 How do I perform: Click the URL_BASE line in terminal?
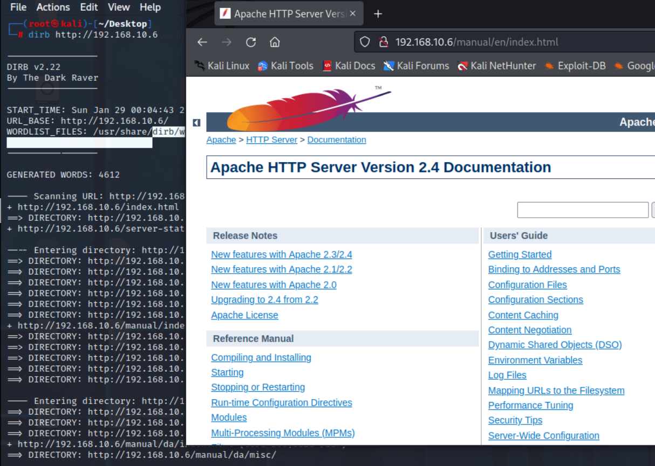tap(87, 121)
